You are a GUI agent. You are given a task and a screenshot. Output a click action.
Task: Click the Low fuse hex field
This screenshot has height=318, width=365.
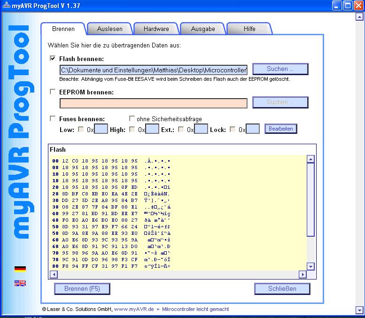pyautogui.click(x=101, y=129)
